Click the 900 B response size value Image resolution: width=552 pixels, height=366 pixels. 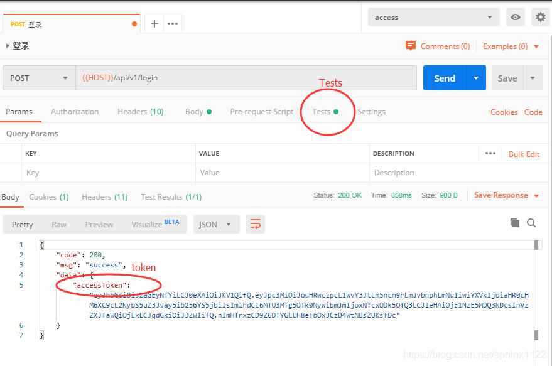(x=448, y=195)
